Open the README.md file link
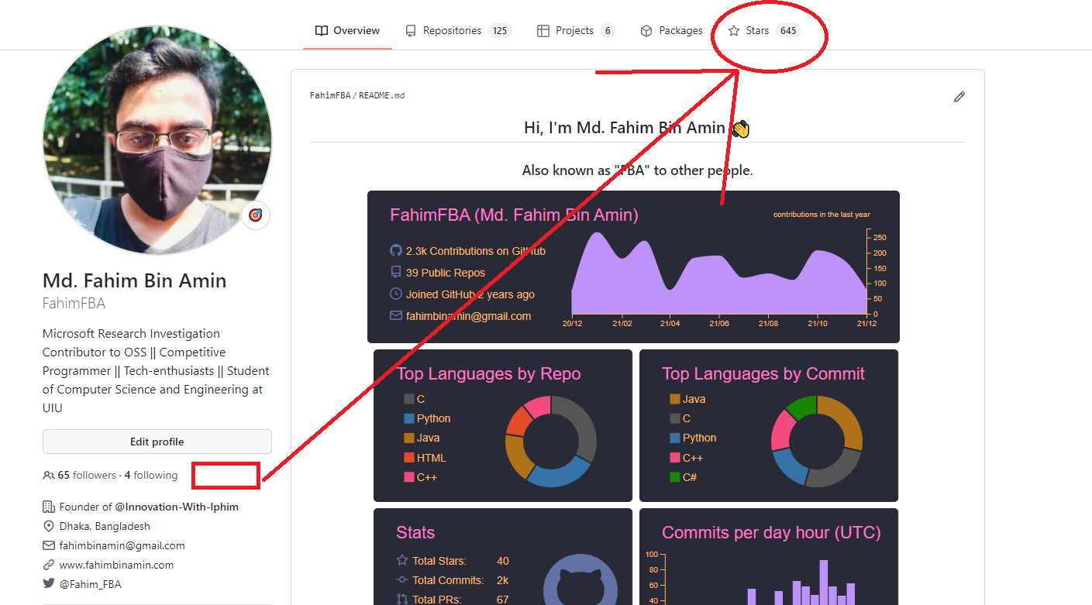This screenshot has height=605, width=1092. (382, 96)
